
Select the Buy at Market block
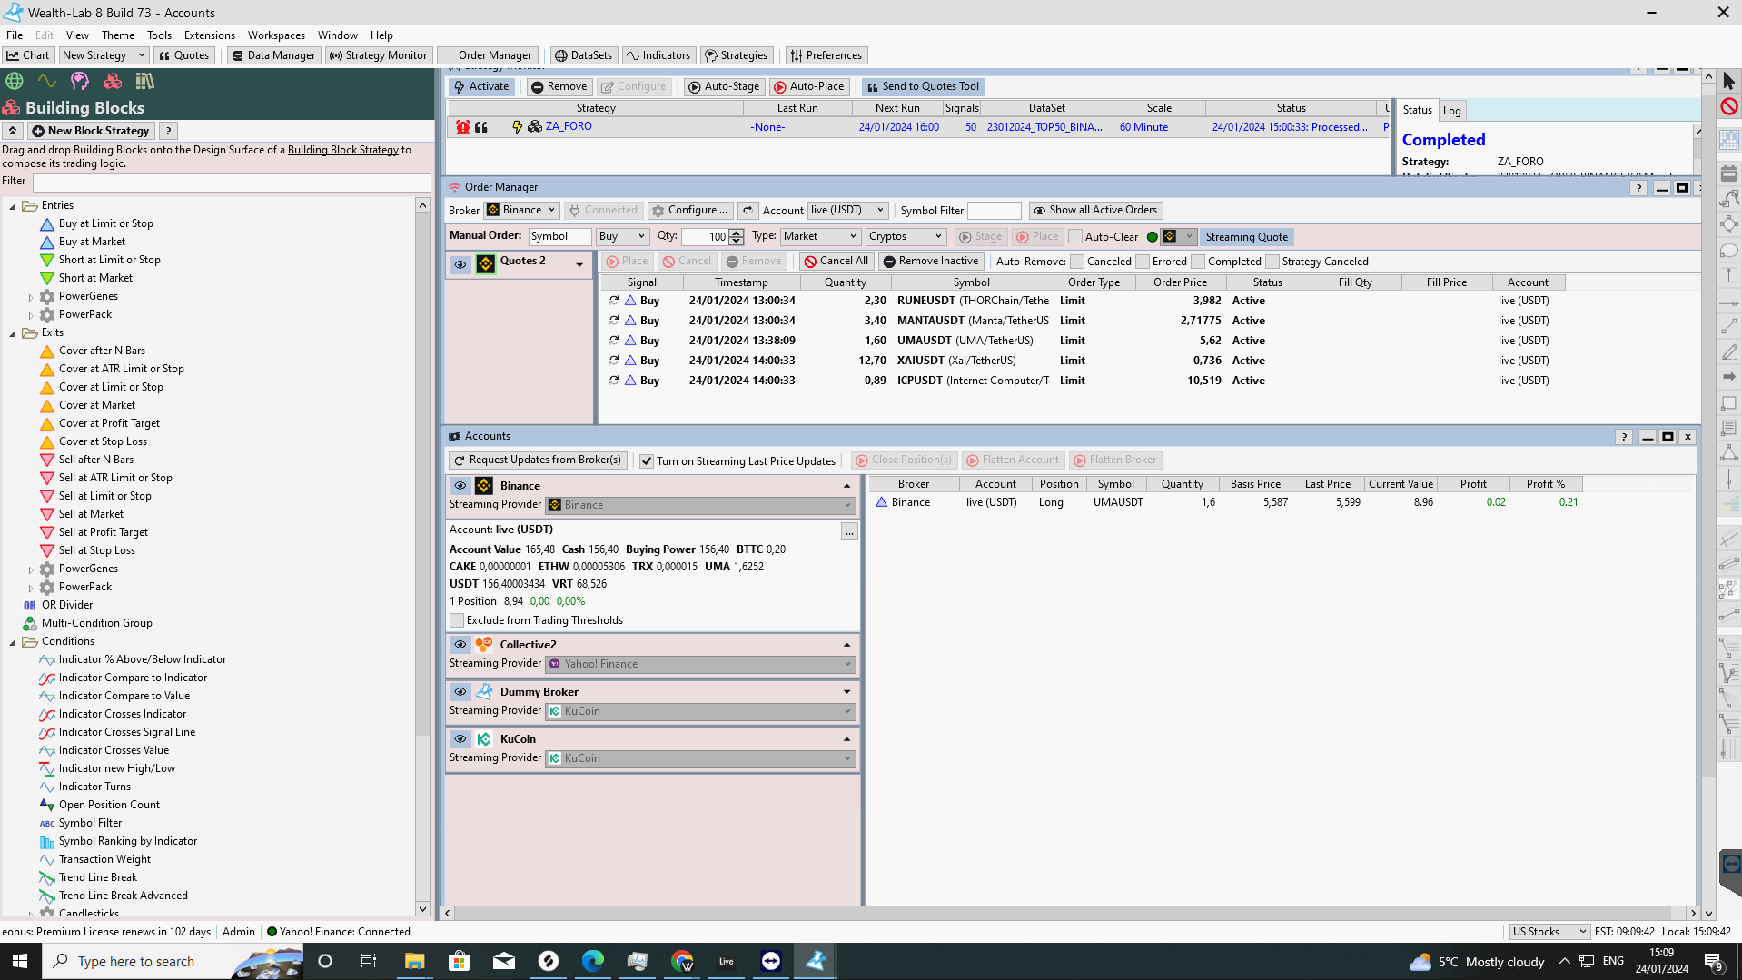[x=92, y=243]
